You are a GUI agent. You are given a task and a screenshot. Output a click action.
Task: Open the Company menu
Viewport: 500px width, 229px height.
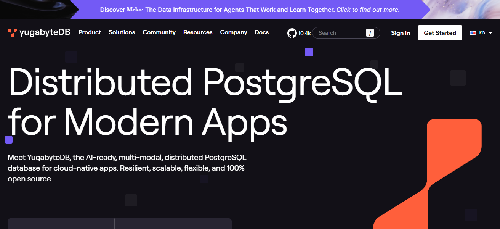click(234, 32)
